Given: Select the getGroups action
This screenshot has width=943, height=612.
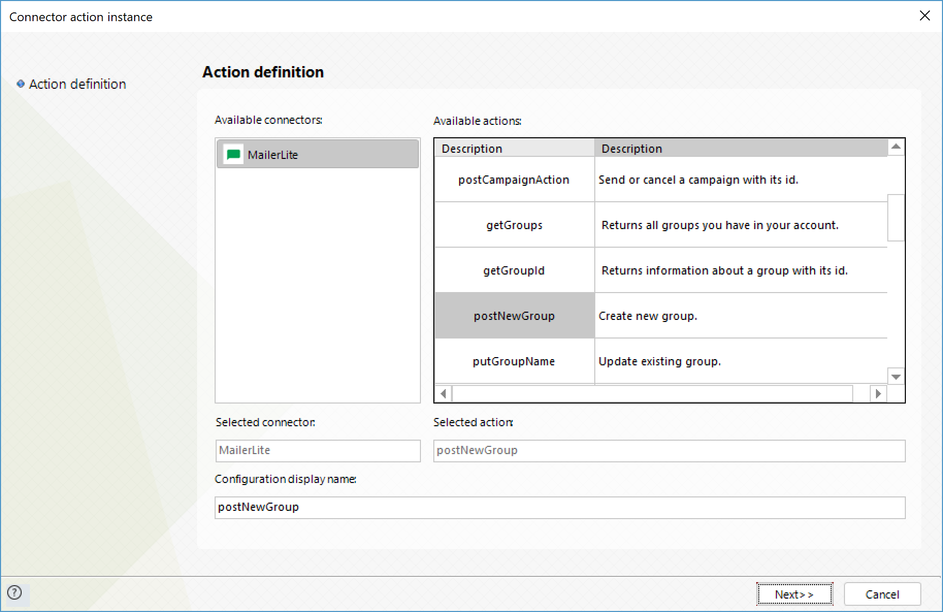Looking at the screenshot, I should 514,225.
